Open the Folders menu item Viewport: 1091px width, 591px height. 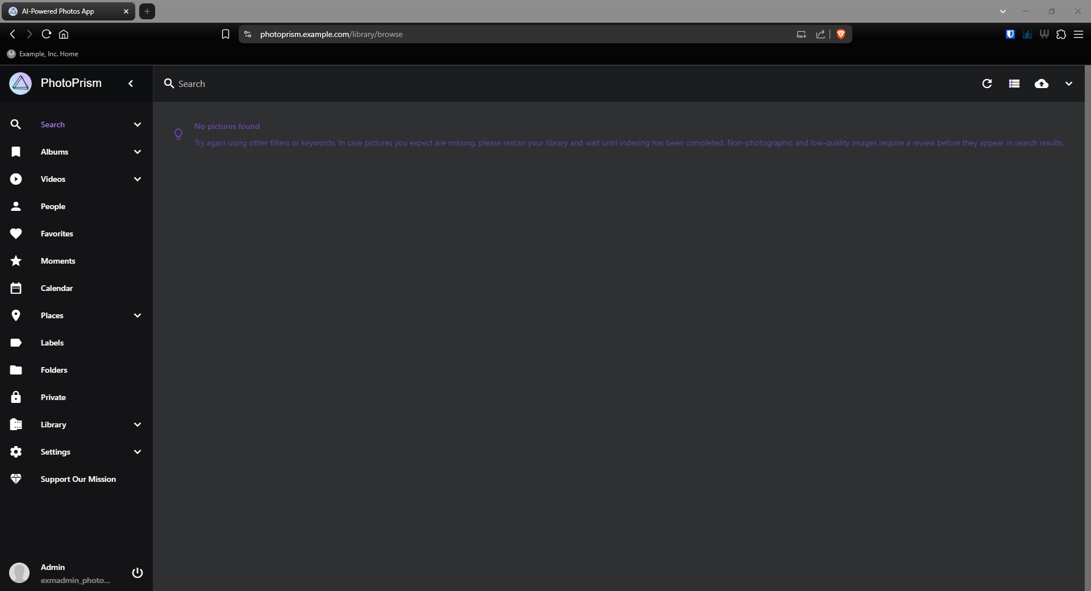54,370
